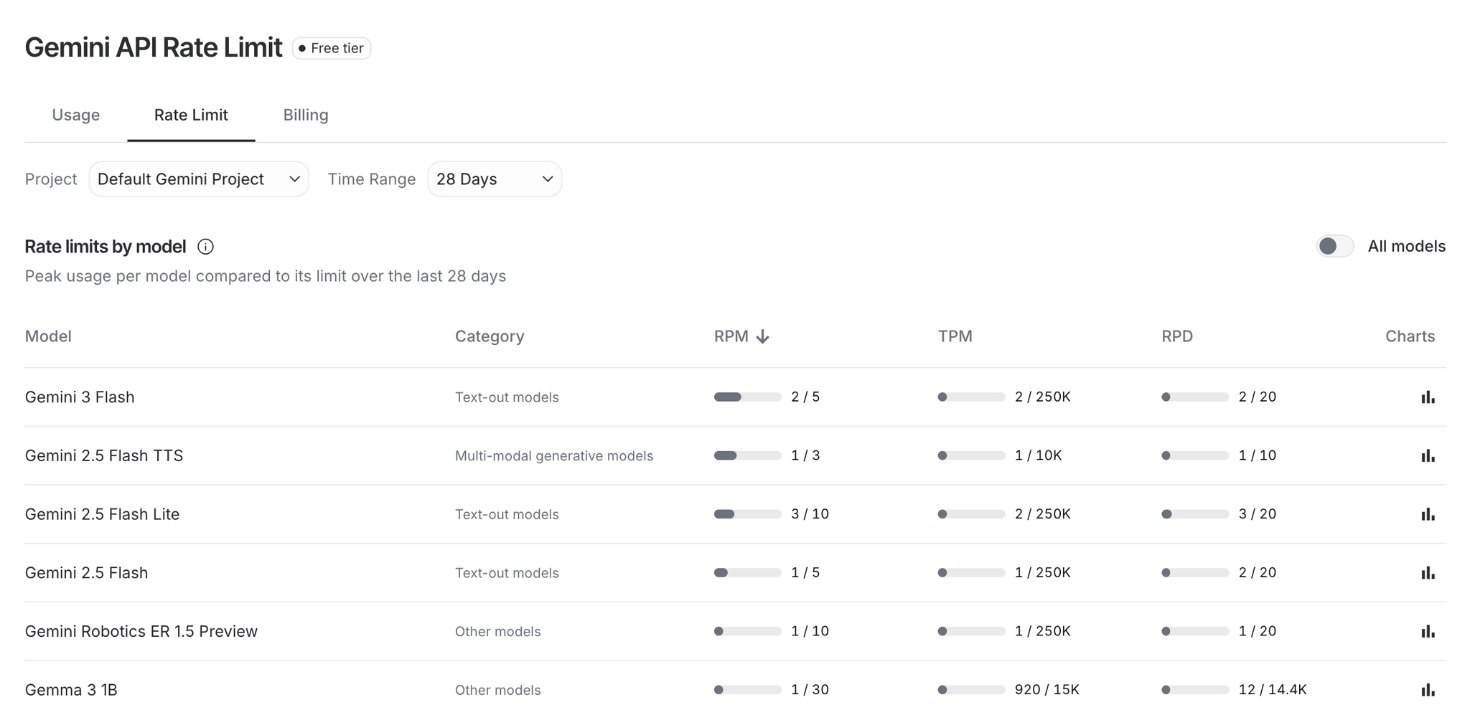Sort table by RPD column header
Image resolution: width=1470 pixels, height=715 pixels.
point(1177,337)
